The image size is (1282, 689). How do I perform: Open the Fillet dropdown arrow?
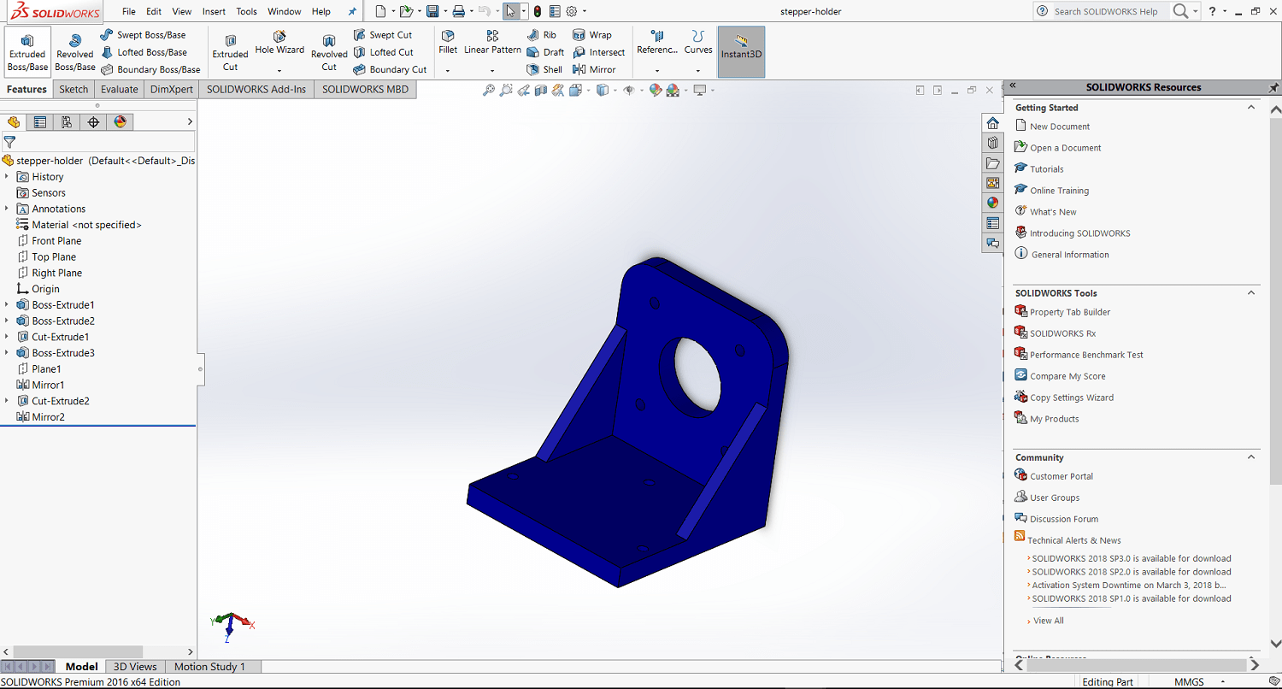[x=448, y=71]
